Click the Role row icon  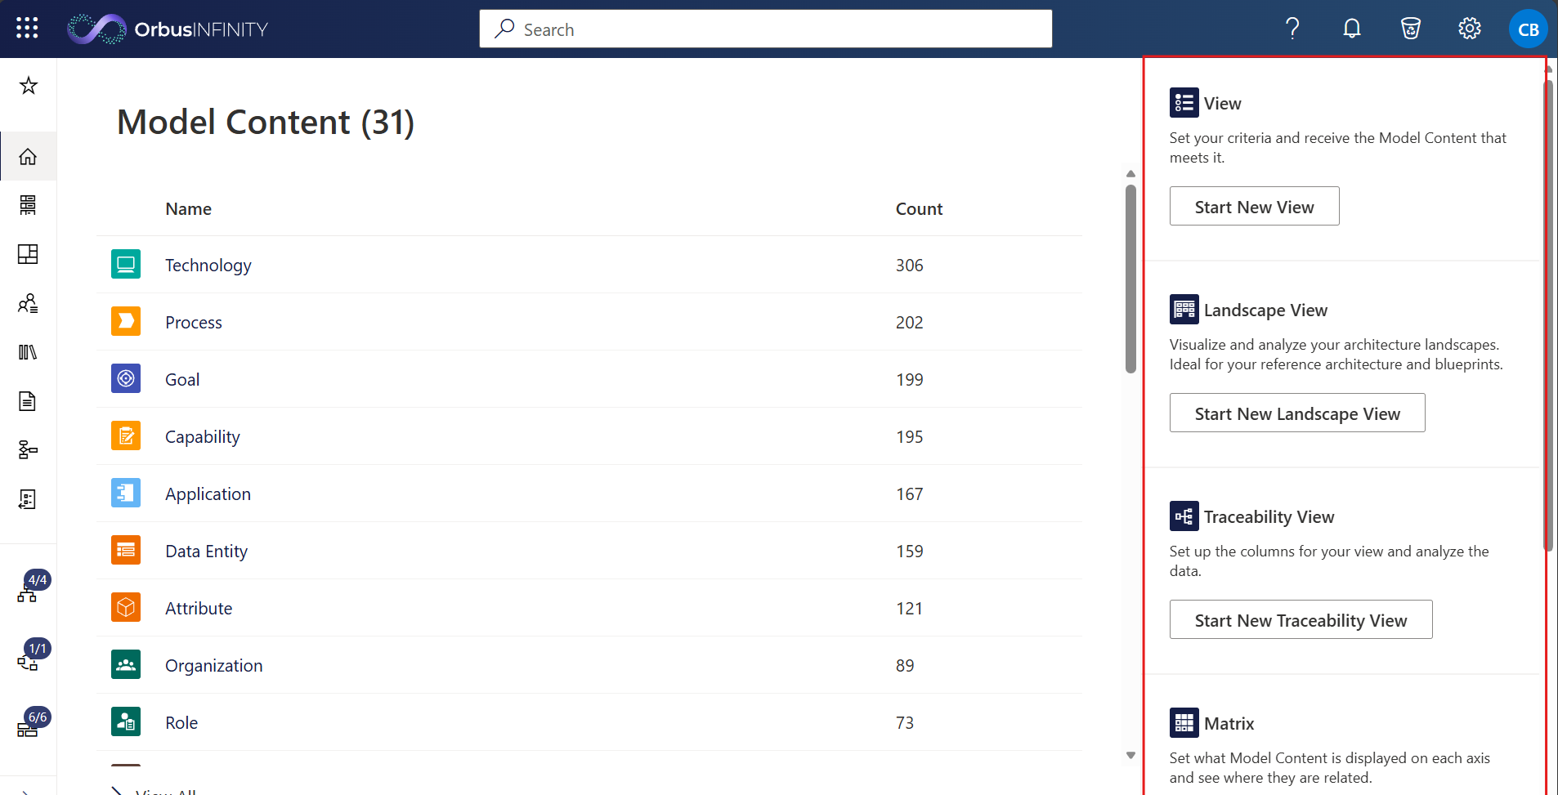tap(126, 721)
